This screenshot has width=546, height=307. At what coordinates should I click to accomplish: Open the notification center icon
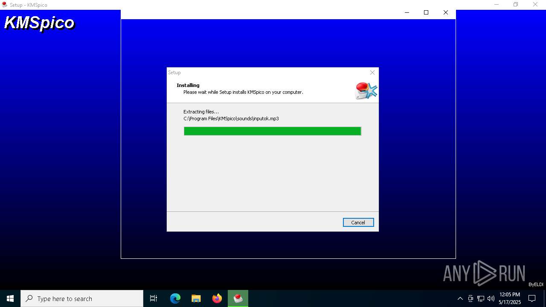[532, 298]
